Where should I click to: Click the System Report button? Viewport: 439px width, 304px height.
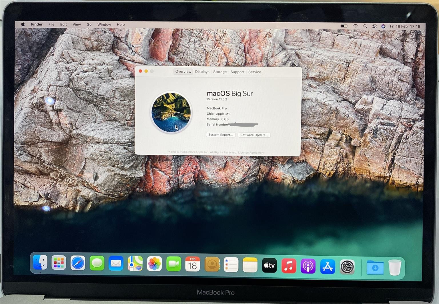(220, 135)
